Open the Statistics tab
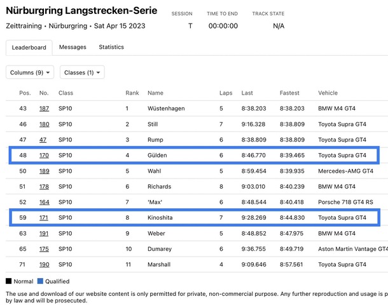This screenshot has height=308, width=388. (111, 47)
